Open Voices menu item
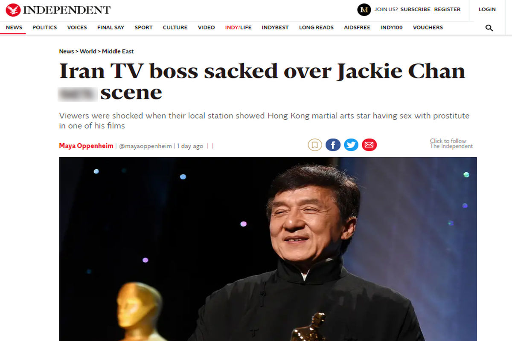The width and height of the screenshot is (512, 341). [x=77, y=27]
